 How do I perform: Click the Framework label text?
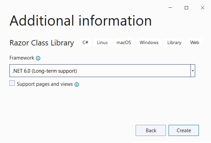[x=22, y=58]
